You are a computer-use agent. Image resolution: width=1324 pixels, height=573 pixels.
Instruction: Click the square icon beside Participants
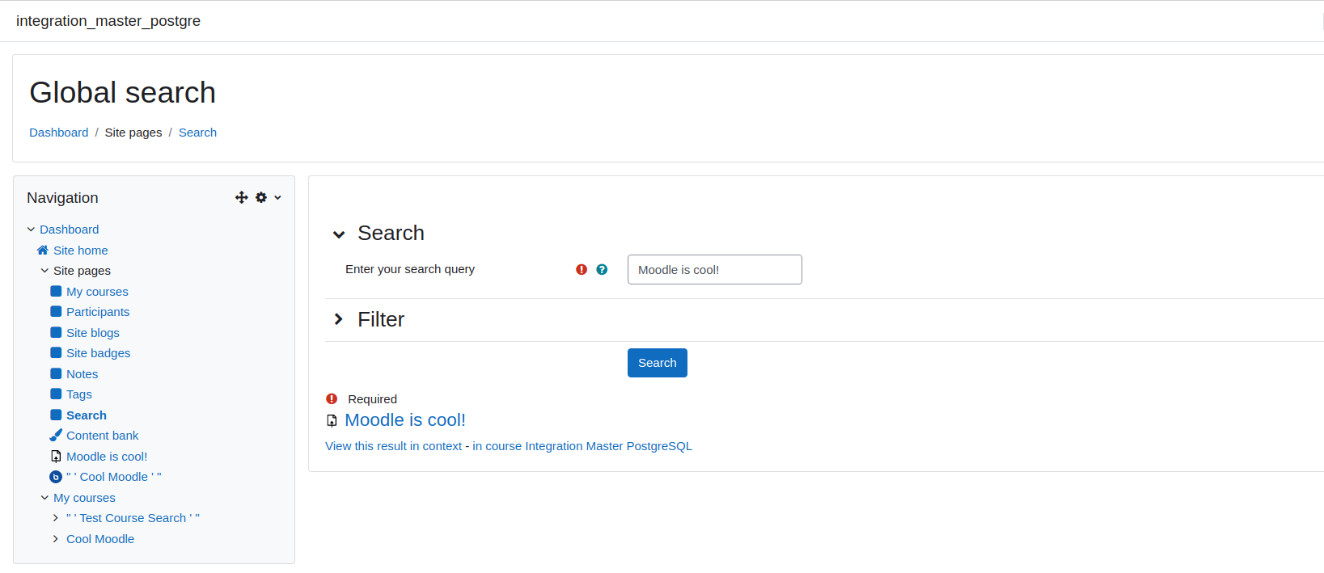[x=56, y=311]
